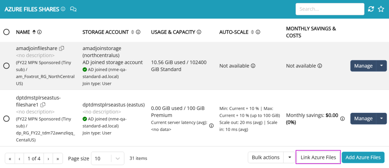Viewport: 389px width, 168px height.
Task: Click no description under amadjoinfileshare
Action: coord(35,55)
